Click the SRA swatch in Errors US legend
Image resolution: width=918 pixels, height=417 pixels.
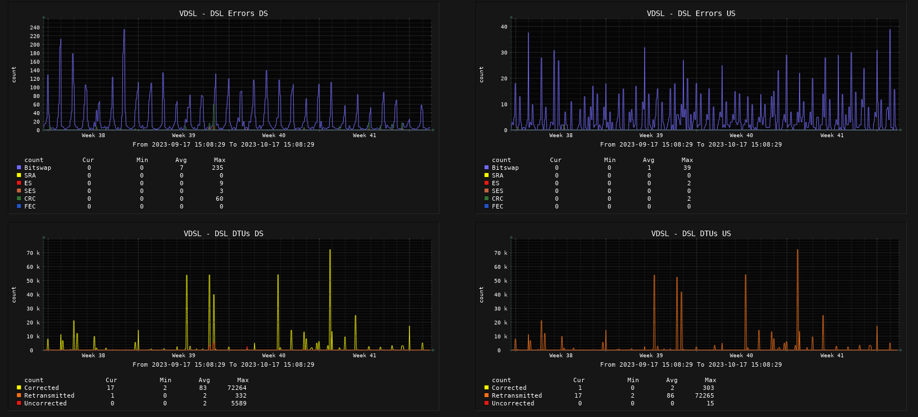tap(486, 175)
